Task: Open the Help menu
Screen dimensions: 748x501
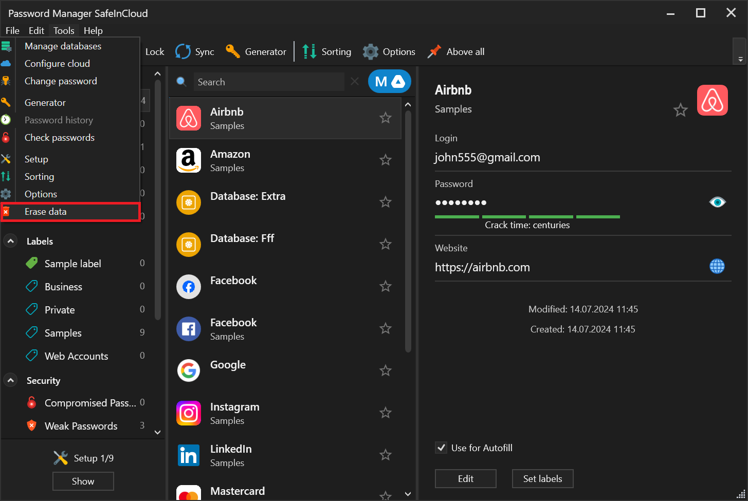Action: tap(93, 30)
